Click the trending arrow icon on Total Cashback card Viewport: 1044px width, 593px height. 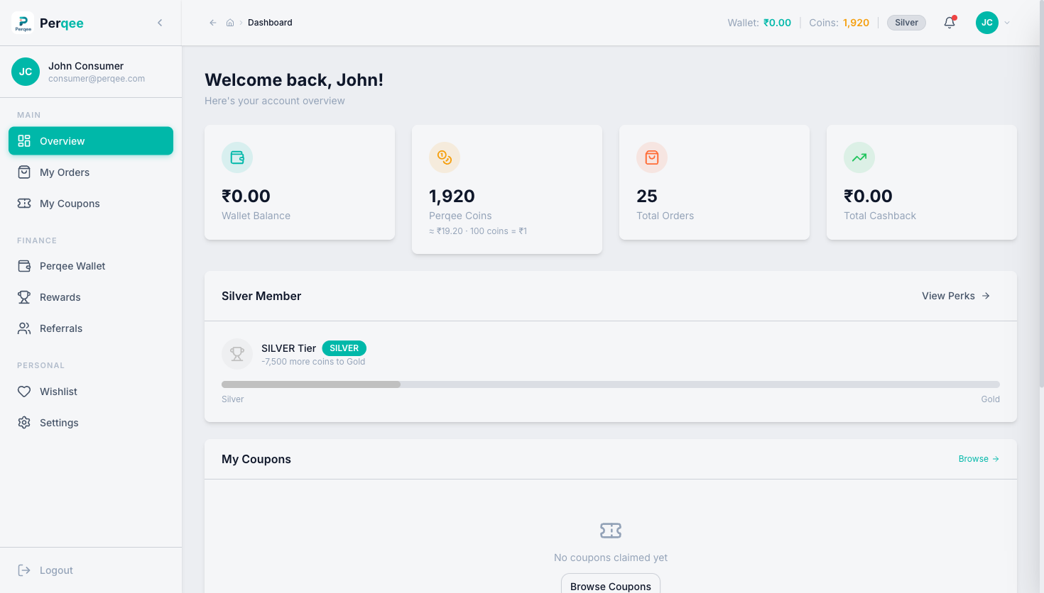859,157
